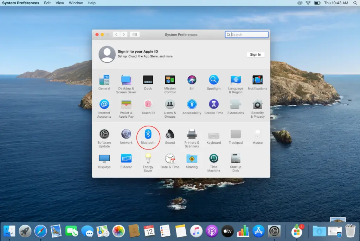360x241 pixels.
Task: Open Internet Accounts preferences
Action: 104,109
